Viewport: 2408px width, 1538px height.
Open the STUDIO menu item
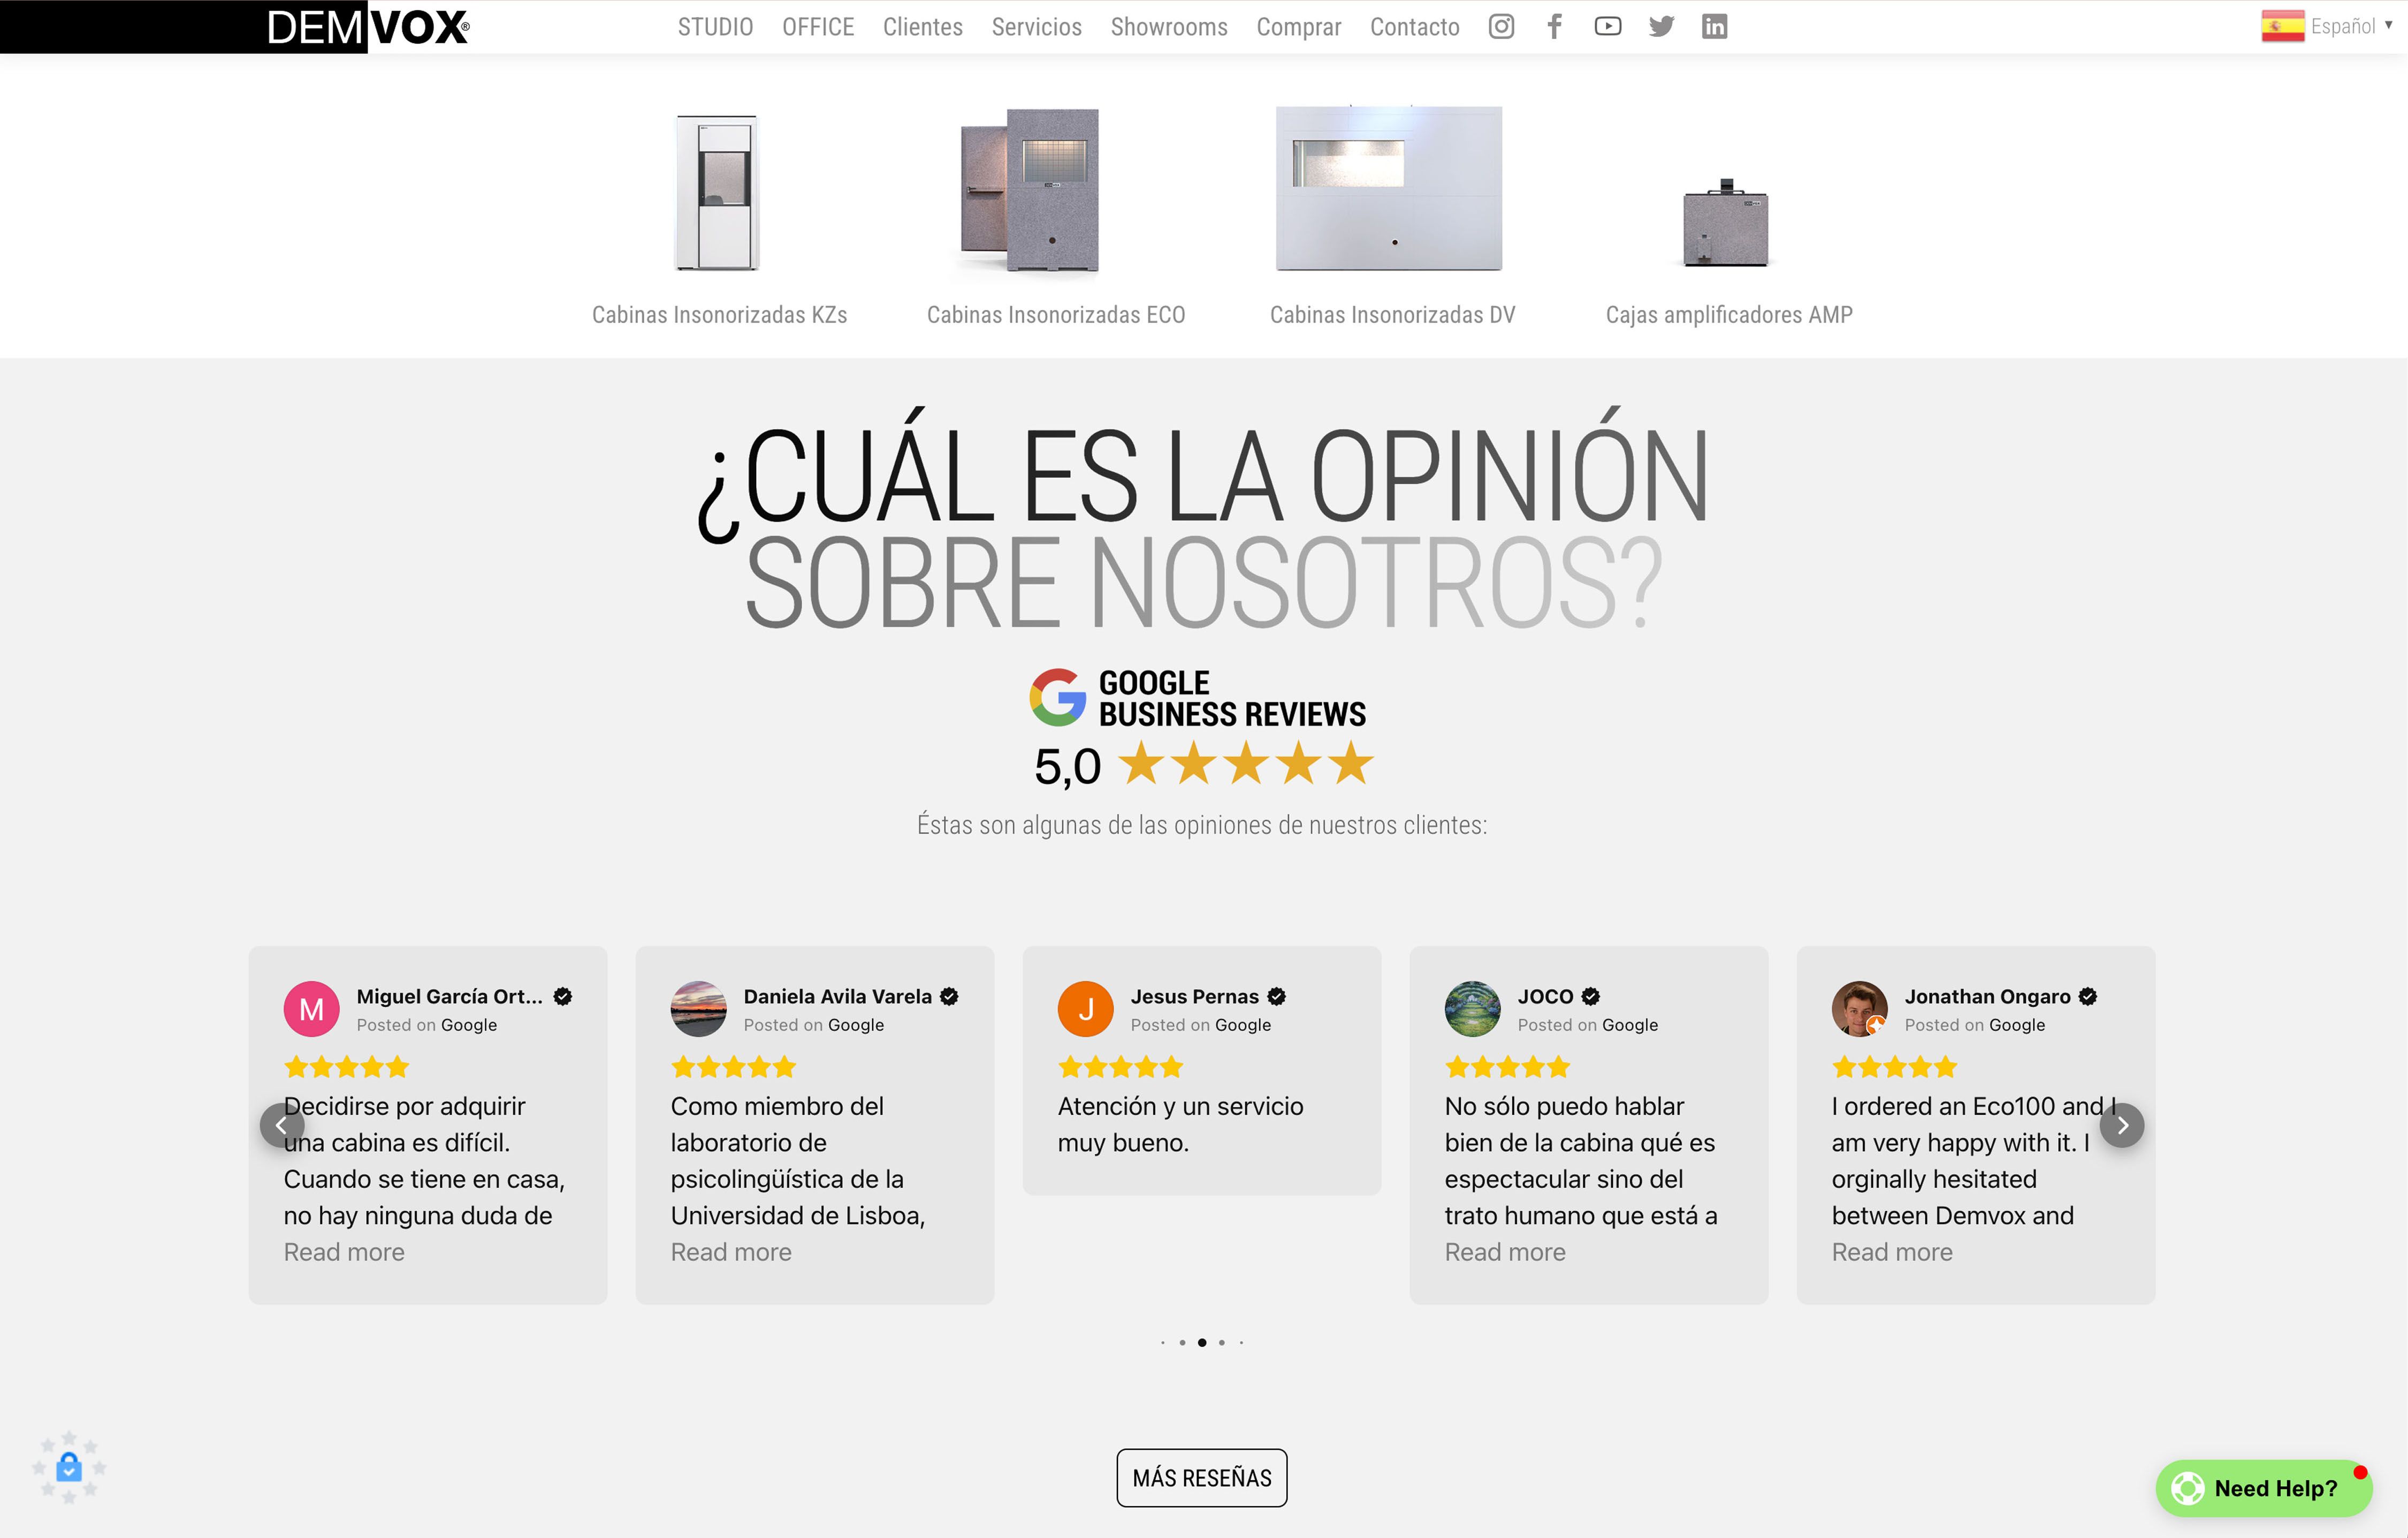(x=715, y=27)
